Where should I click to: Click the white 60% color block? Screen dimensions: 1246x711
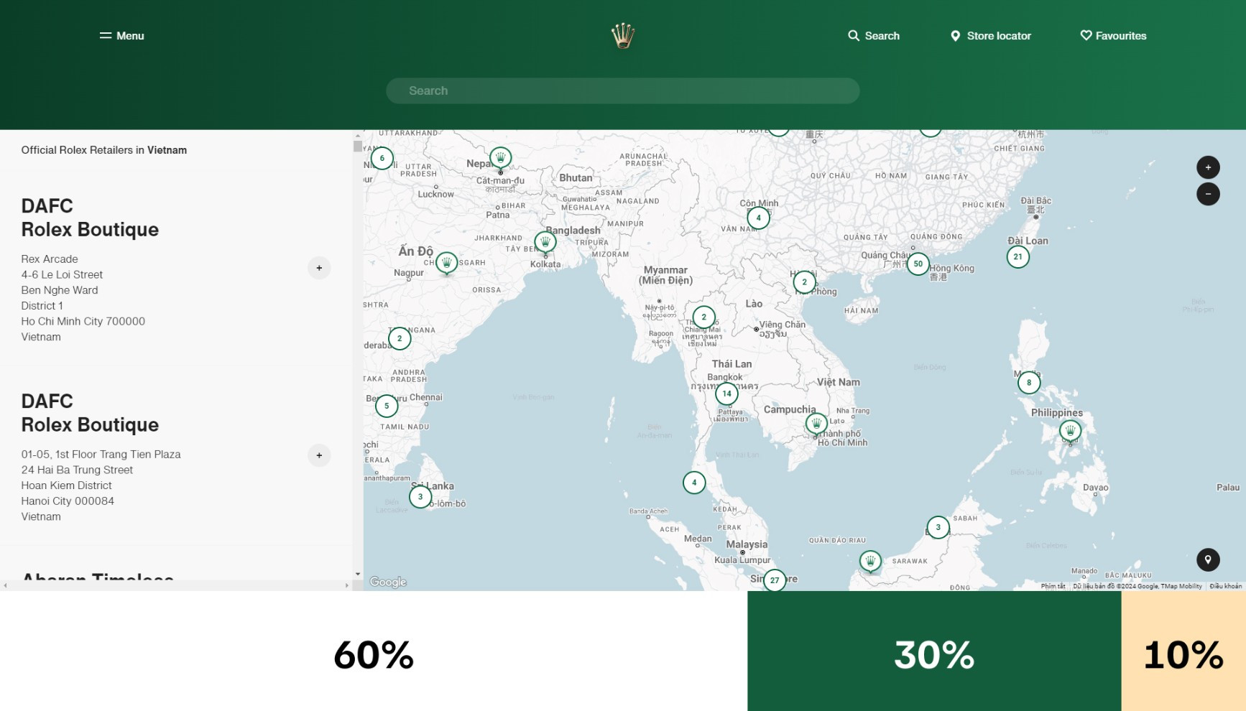tap(374, 651)
